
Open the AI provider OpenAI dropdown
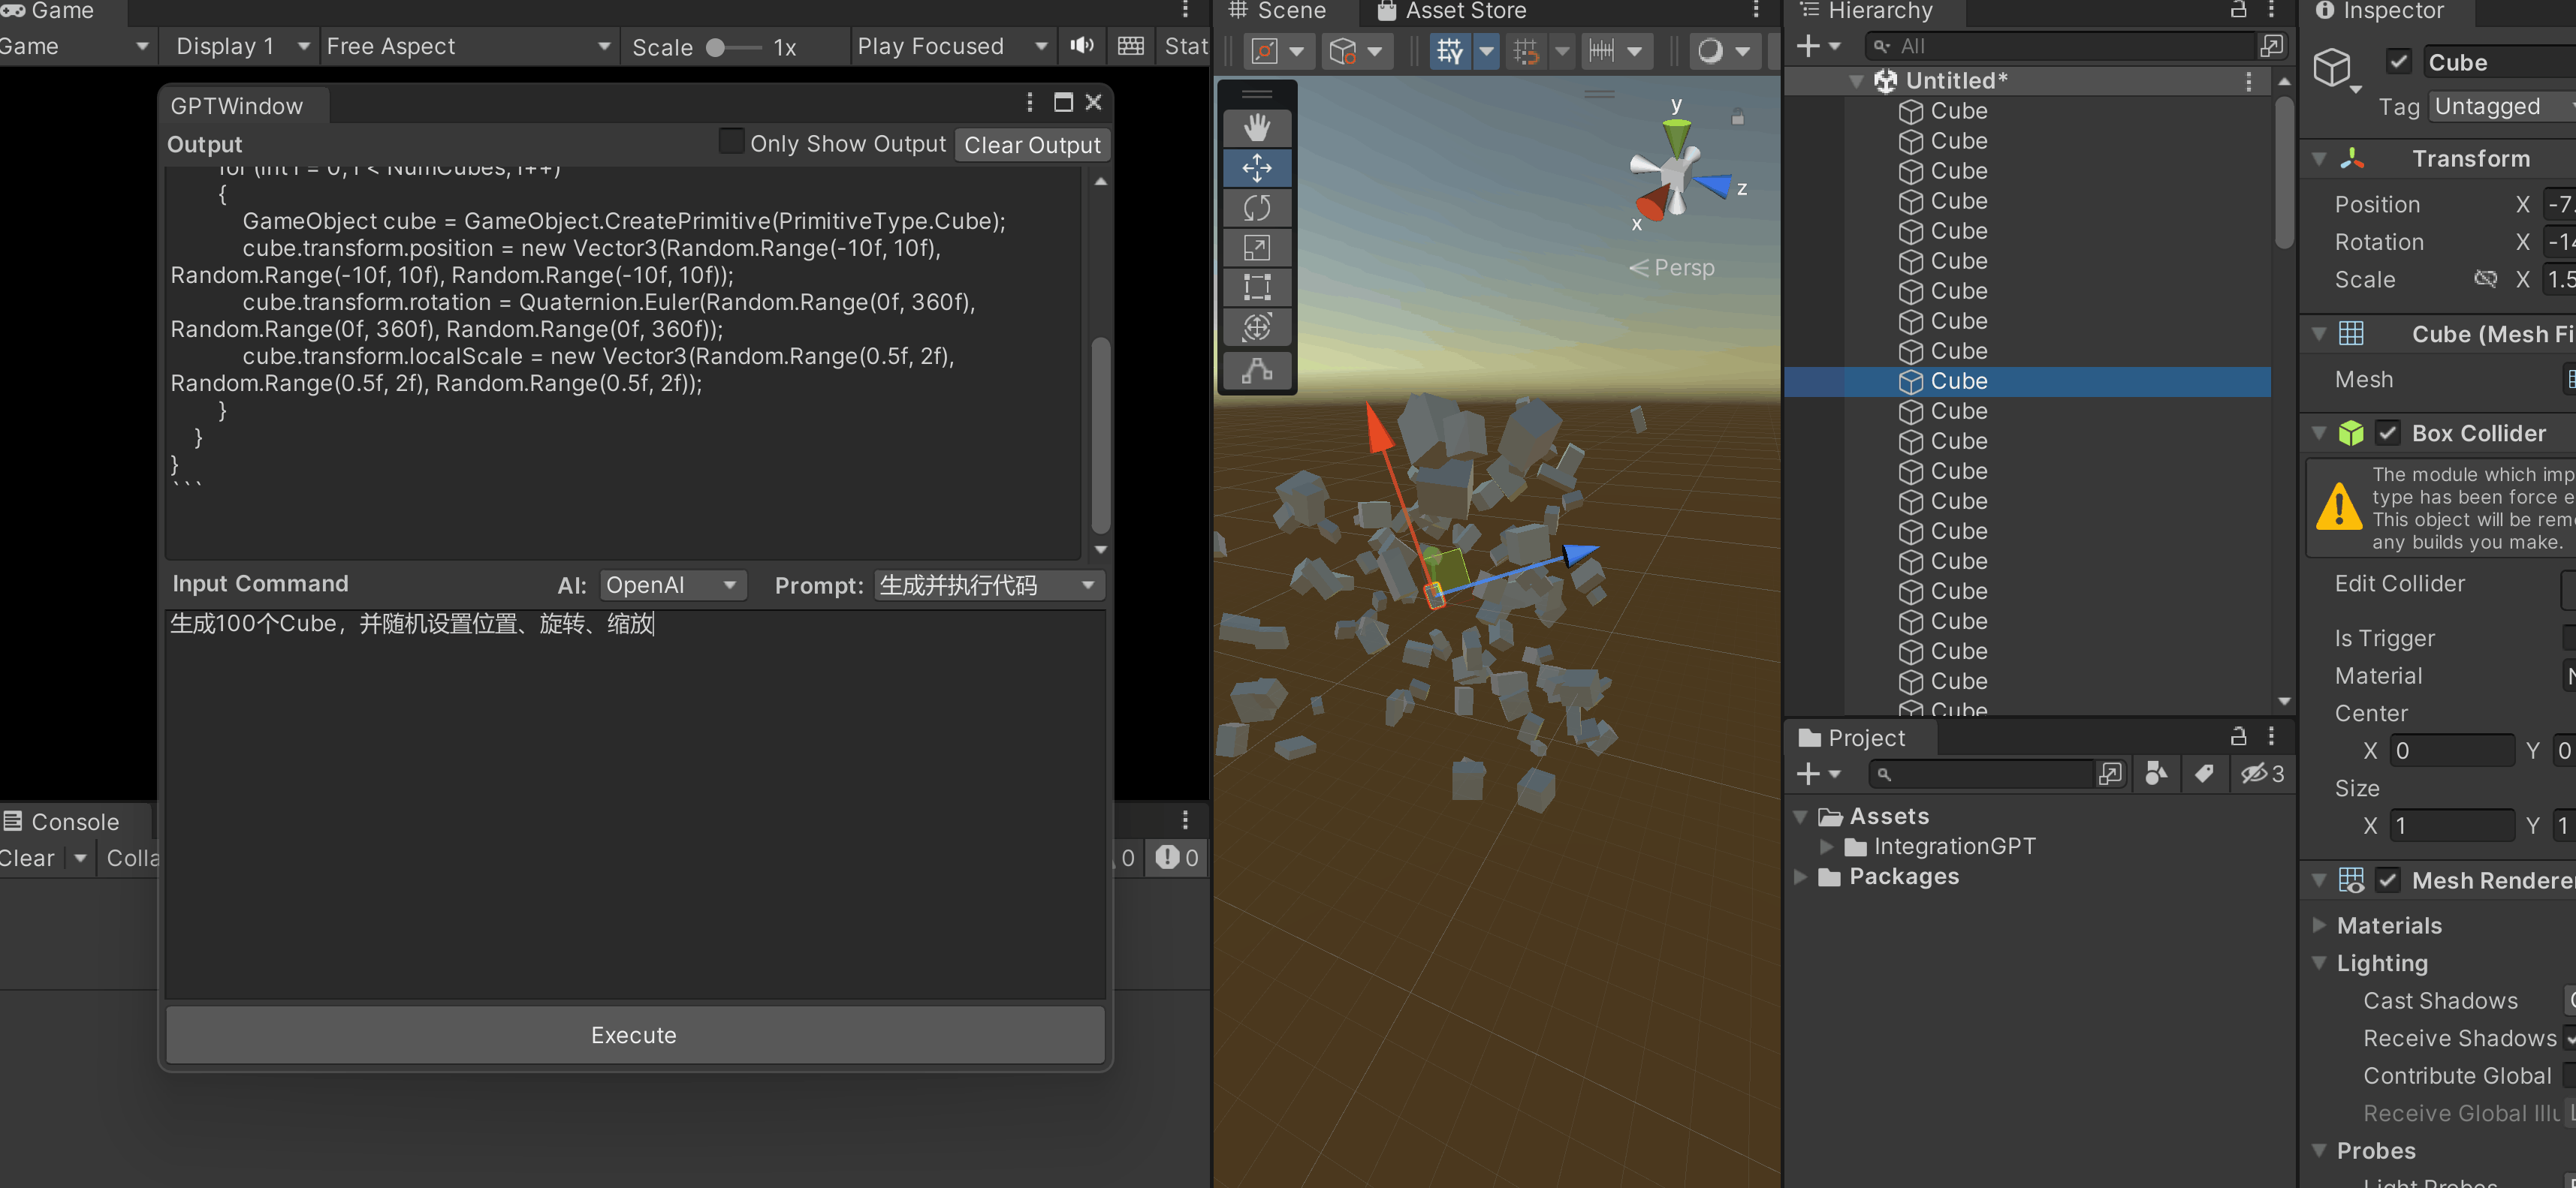click(672, 585)
